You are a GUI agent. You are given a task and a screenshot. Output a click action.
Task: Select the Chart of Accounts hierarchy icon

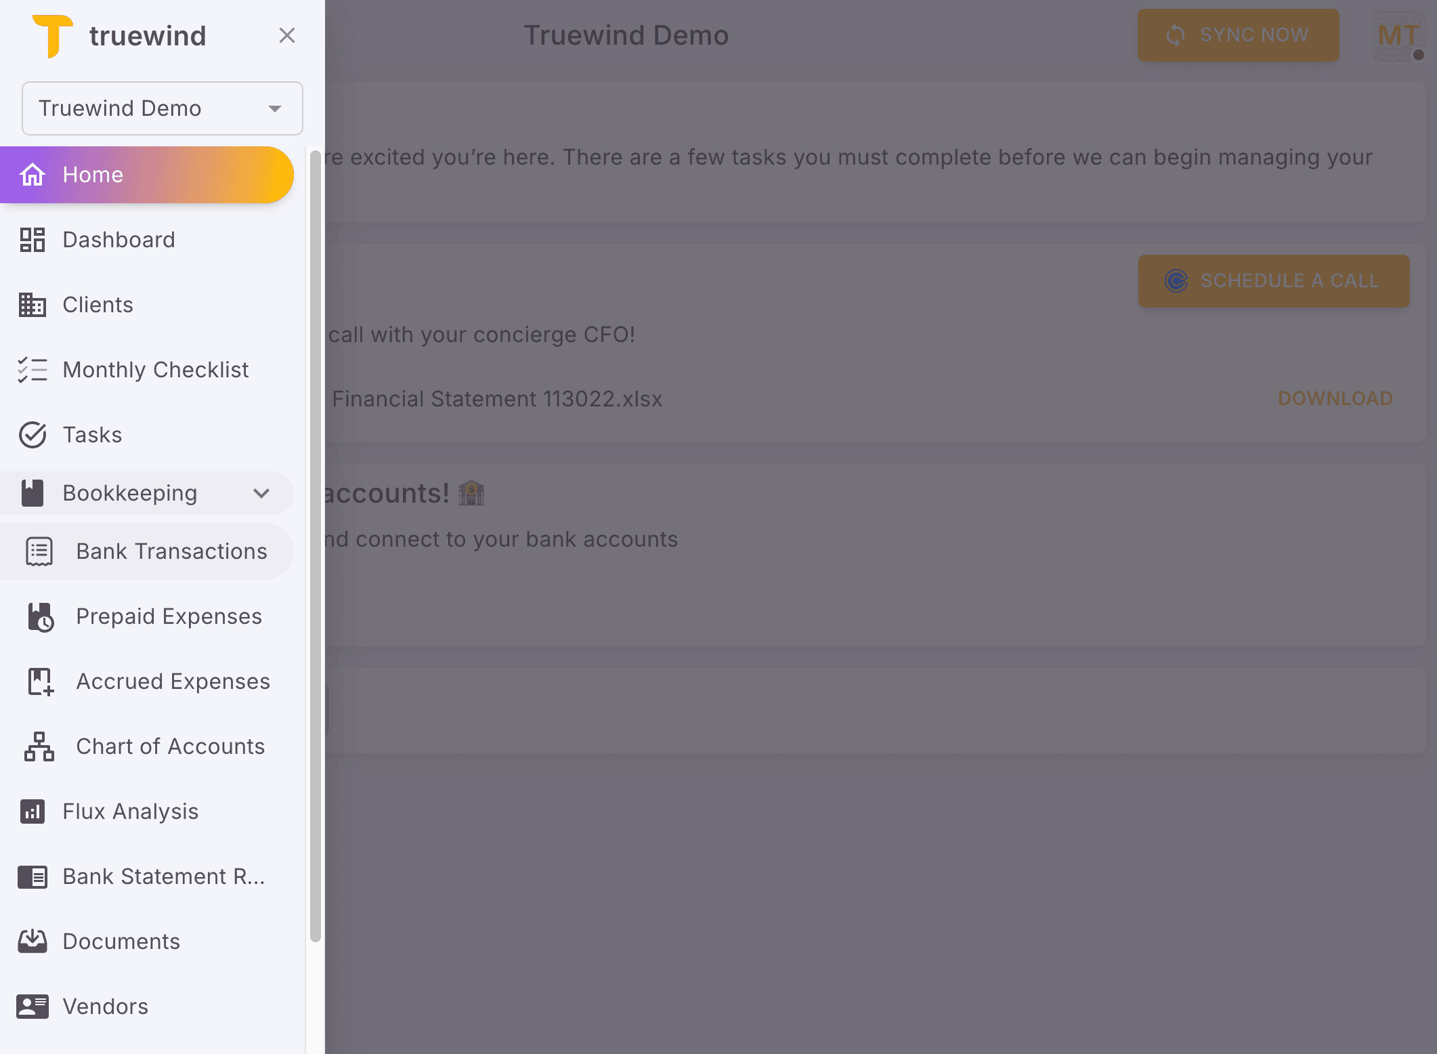(39, 746)
